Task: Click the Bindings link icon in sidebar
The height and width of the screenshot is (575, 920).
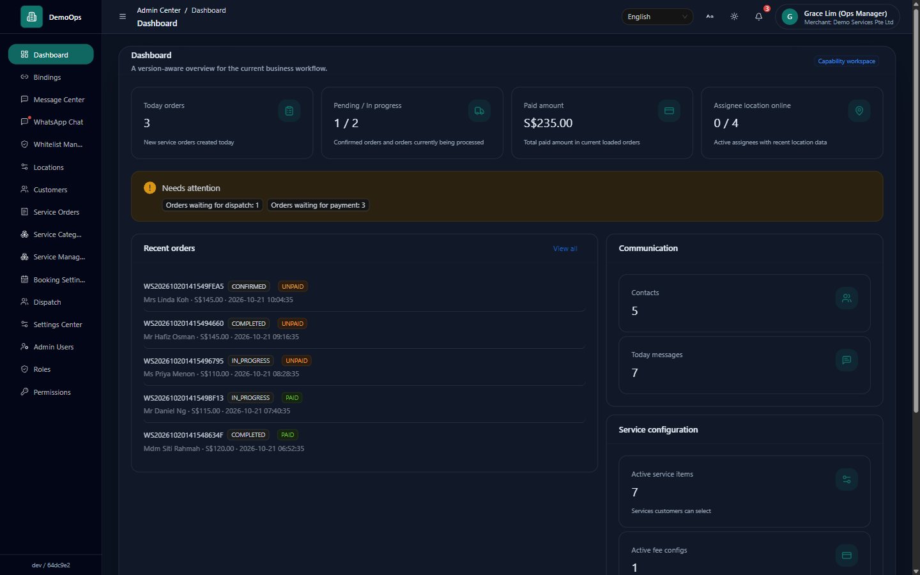Action: point(24,77)
